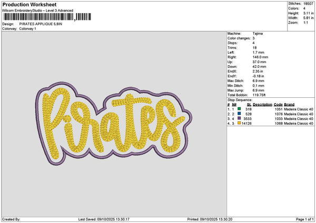Click the Brand column header
The image size is (316, 223).
[289, 105]
